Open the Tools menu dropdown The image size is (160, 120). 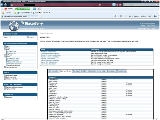click(x=150, y=16)
